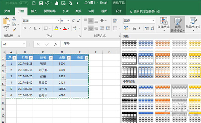The height and width of the screenshot is (123, 201).
Task: Click the text orientation icon
Action: [x=103, y=20]
